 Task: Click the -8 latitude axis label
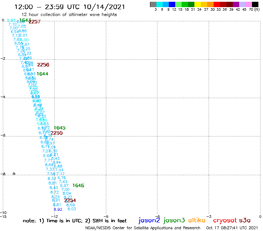[3, 174]
